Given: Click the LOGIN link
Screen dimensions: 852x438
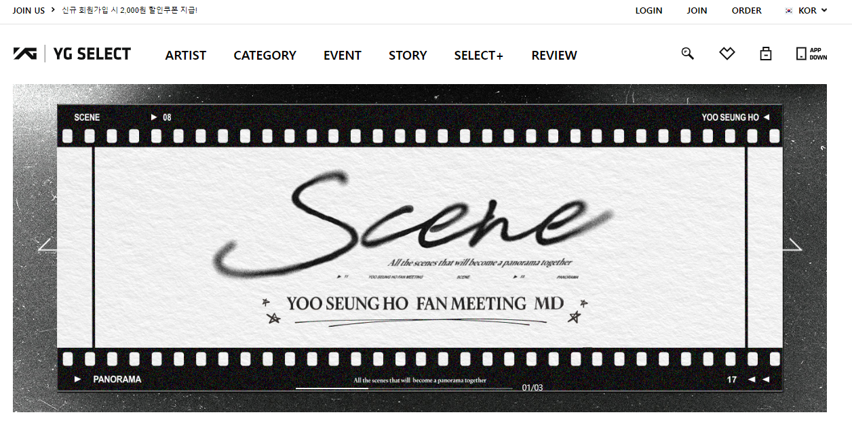Looking at the screenshot, I should (x=648, y=11).
